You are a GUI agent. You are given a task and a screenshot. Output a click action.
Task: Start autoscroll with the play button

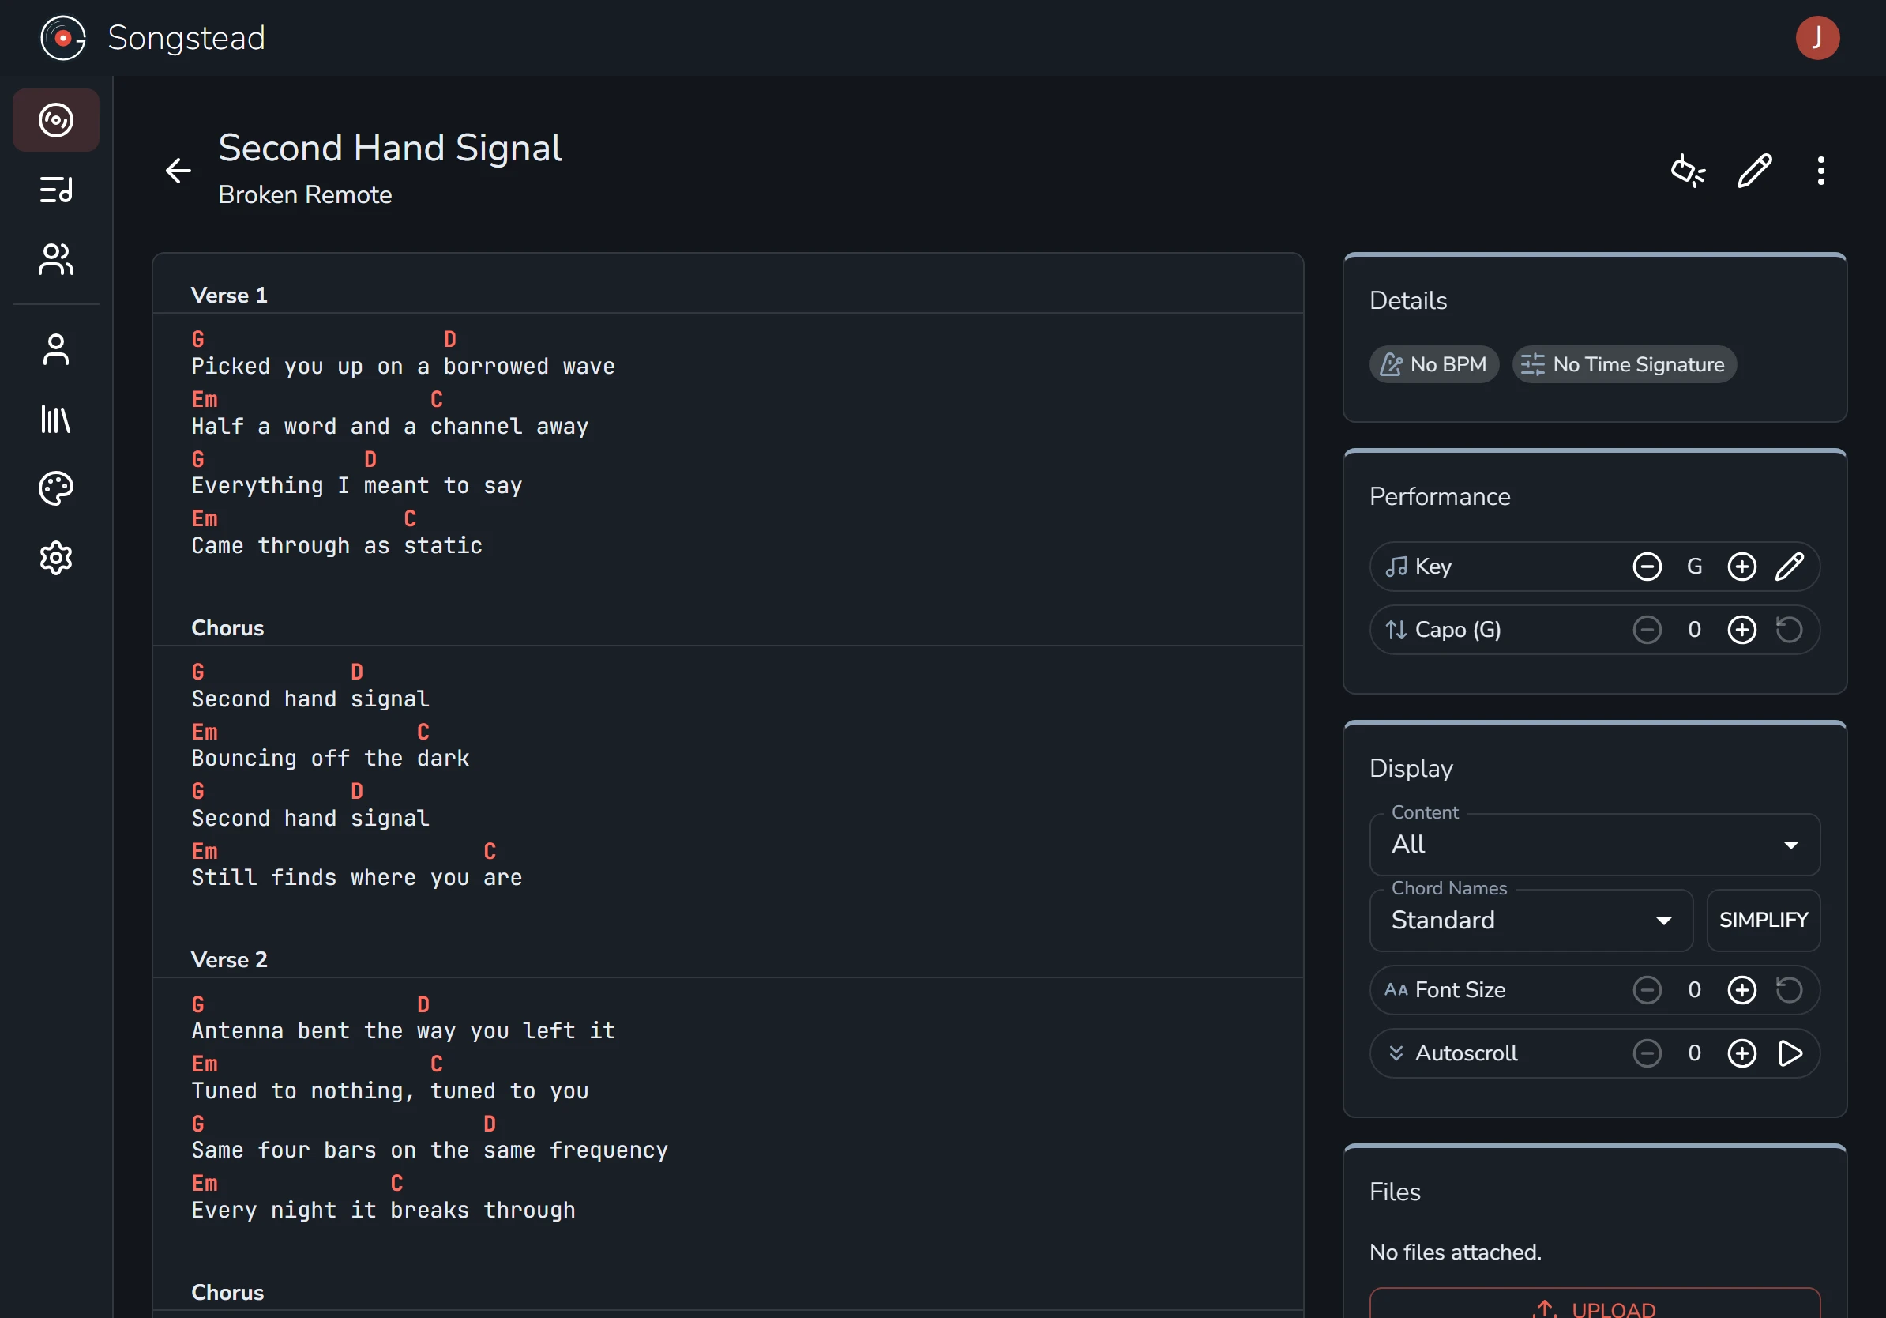click(x=1789, y=1053)
